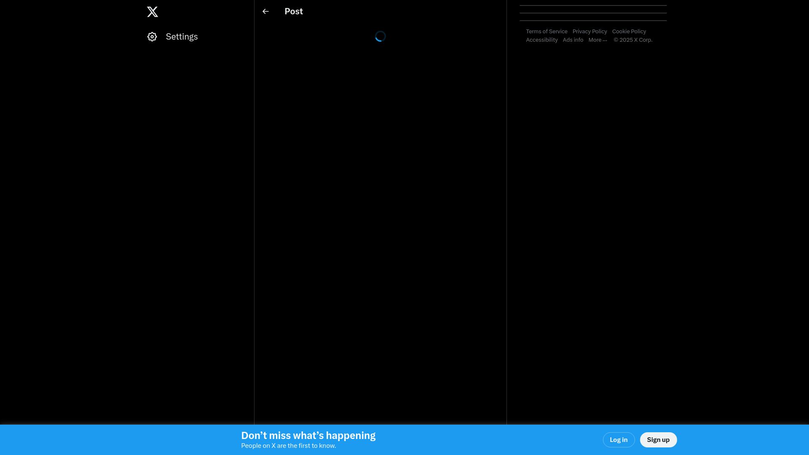Click "Don't miss what's happening" banner heading
The width and height of the screenshot is (809, 455).
tap(308, 436)
